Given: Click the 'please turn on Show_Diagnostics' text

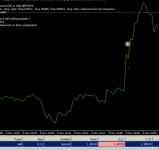Looking at the screenshot, I should pyautogui.click(x=18, y=25).
